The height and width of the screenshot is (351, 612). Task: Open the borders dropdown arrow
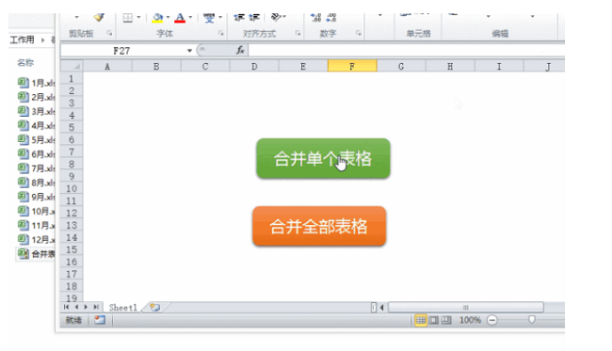(138, 17)
